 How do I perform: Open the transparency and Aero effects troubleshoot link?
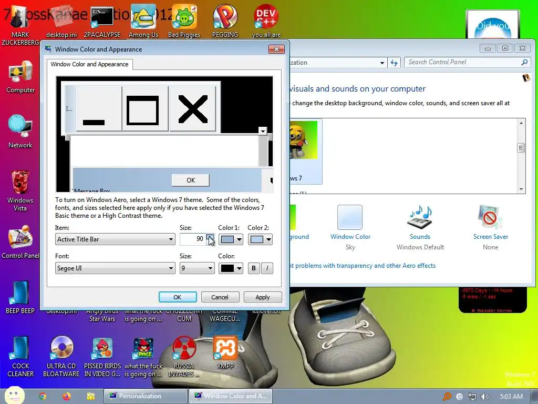(363, 266)
